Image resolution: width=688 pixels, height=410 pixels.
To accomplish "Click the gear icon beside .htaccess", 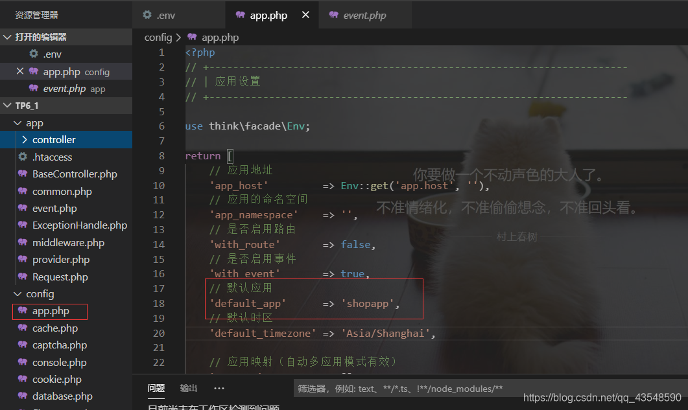I will (x=23, y=157).
